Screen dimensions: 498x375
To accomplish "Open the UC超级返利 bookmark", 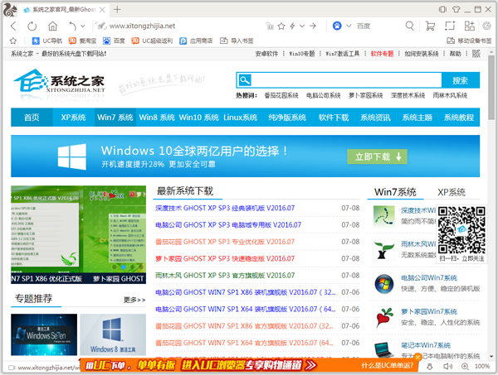I will [x=152, y=41].
